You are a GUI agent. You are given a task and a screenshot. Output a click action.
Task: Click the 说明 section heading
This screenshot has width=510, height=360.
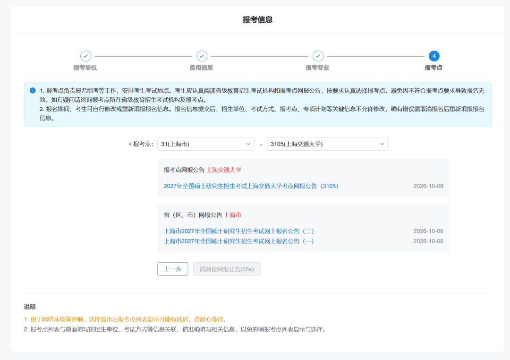tap(30, 307)
